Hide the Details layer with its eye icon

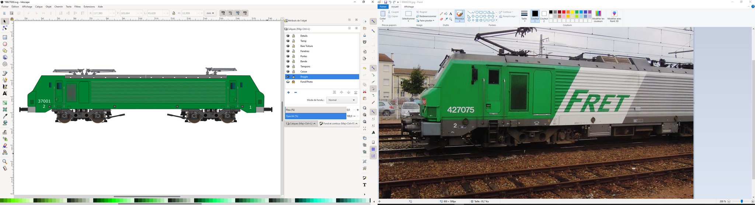point(288,36)
